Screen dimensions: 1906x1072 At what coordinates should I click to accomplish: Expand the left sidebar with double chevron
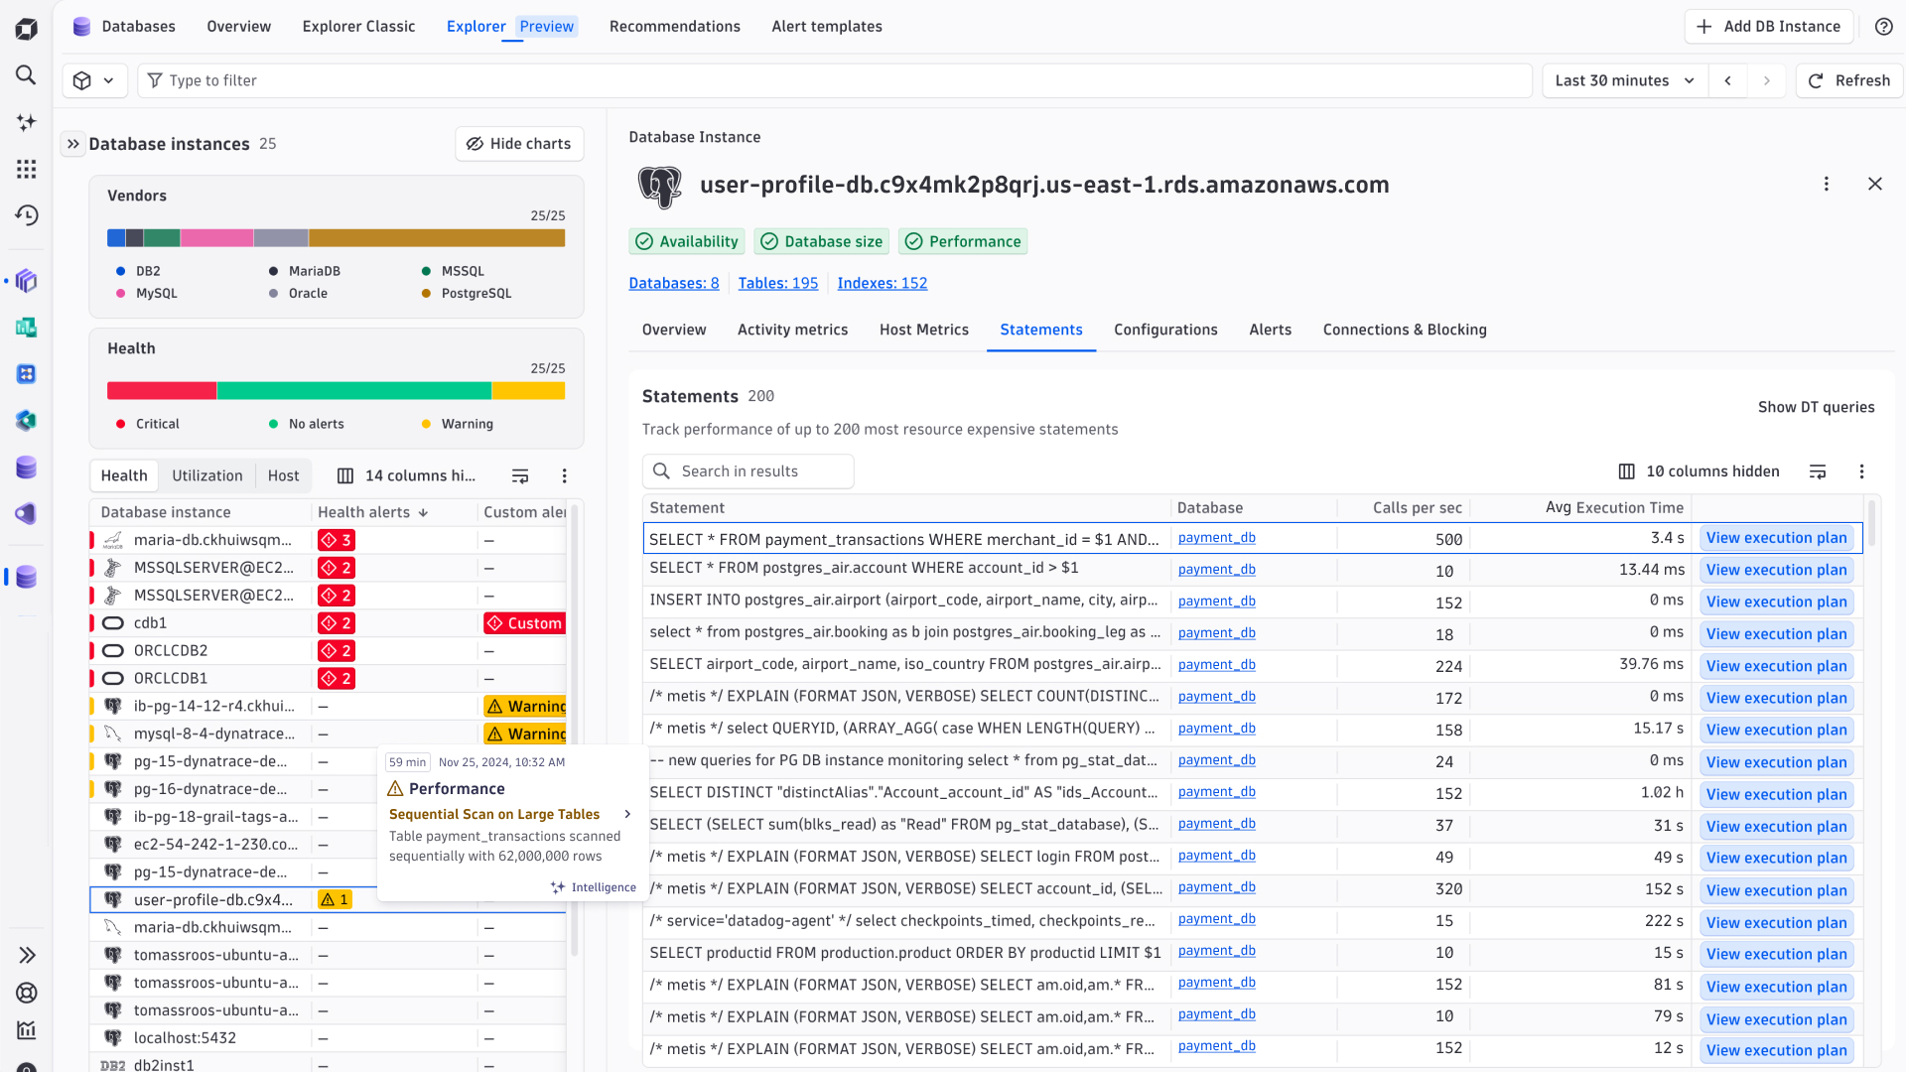27,955
